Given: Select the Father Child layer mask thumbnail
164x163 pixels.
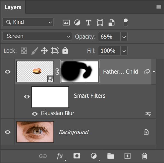Looking at the screenshot, I should coord(80,72).
